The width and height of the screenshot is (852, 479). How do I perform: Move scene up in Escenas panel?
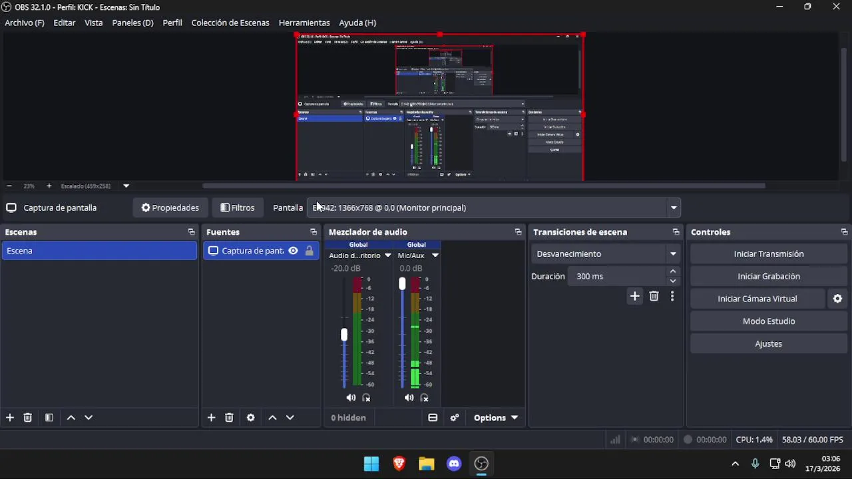tap(71, 418)
